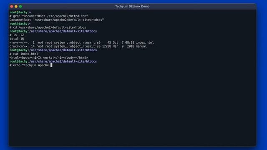Select the DocumentRoot output path line
267x150 pixels.
coord(57,20)
